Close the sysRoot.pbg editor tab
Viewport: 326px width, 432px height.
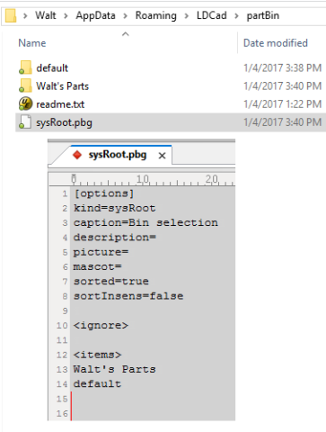[x=162, y=156]
